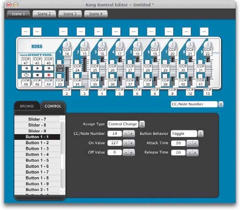Select channel 4 upper button CC#26
This screenshot has width=240, height=210.
coord(113,68)
